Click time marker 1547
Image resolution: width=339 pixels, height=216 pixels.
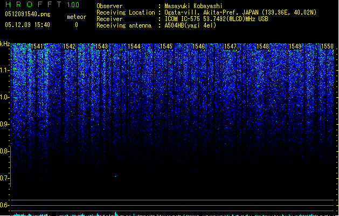point(231,46)
